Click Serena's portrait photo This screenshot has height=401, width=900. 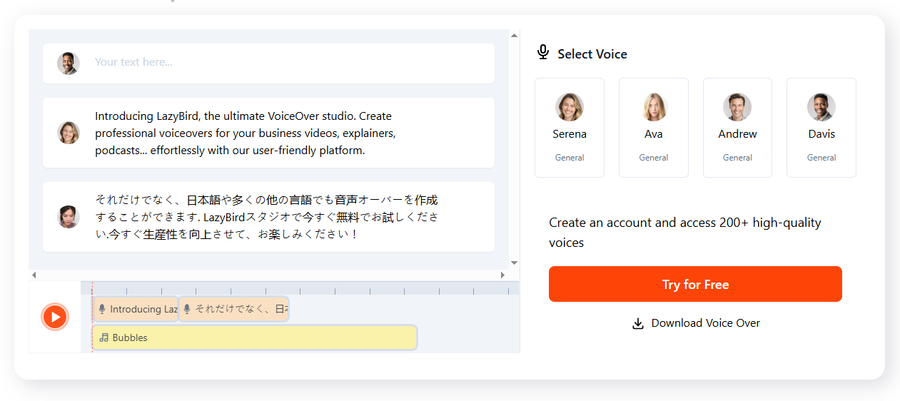570,107
